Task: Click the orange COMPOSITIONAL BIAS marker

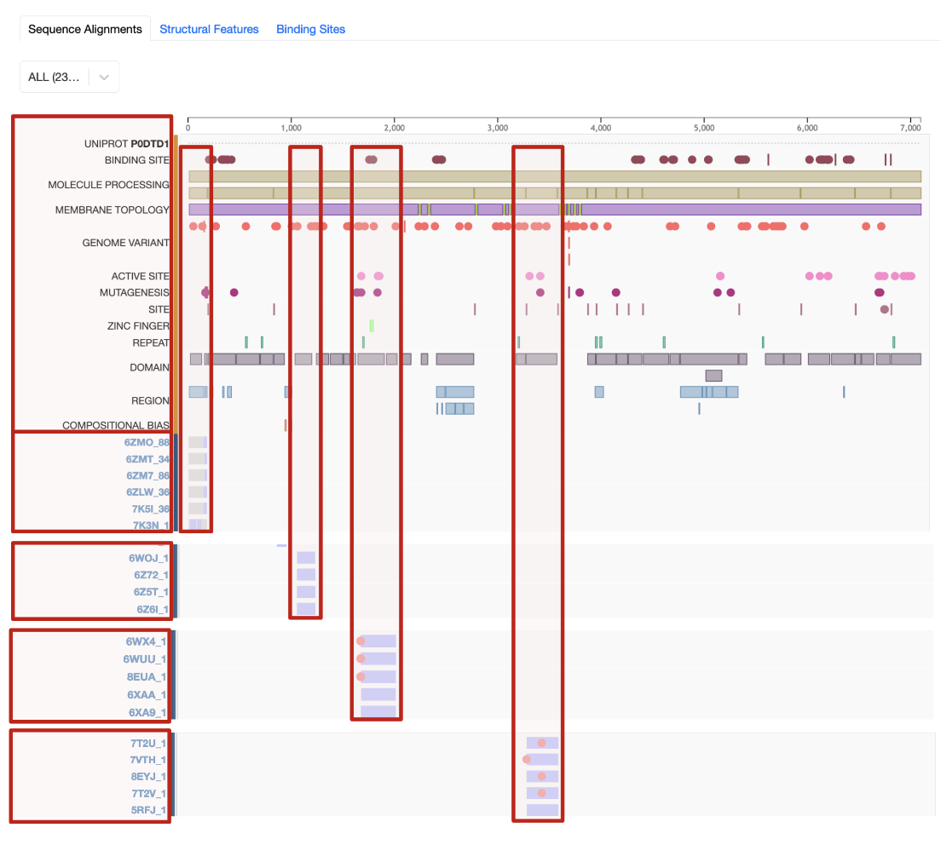Action: [x=286, y=425]
